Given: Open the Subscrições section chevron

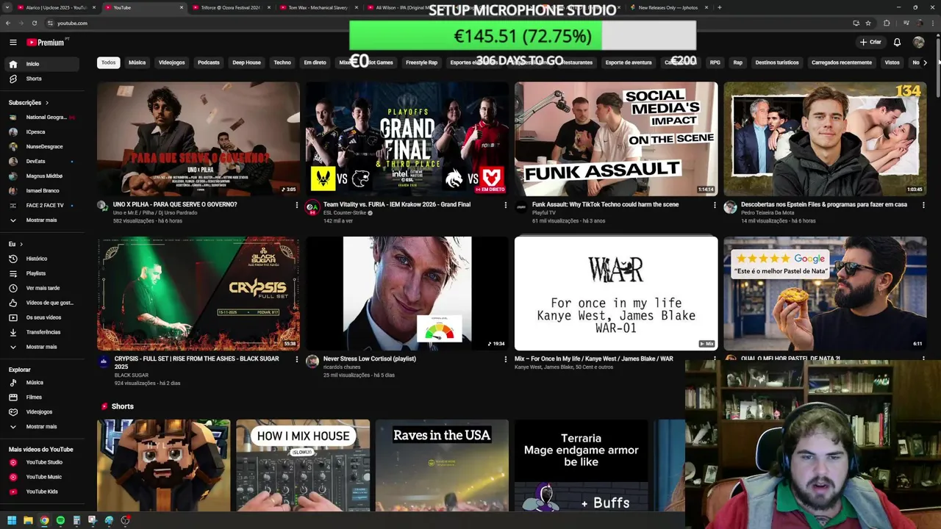Looking at the screenshot, I should [47, 103].
